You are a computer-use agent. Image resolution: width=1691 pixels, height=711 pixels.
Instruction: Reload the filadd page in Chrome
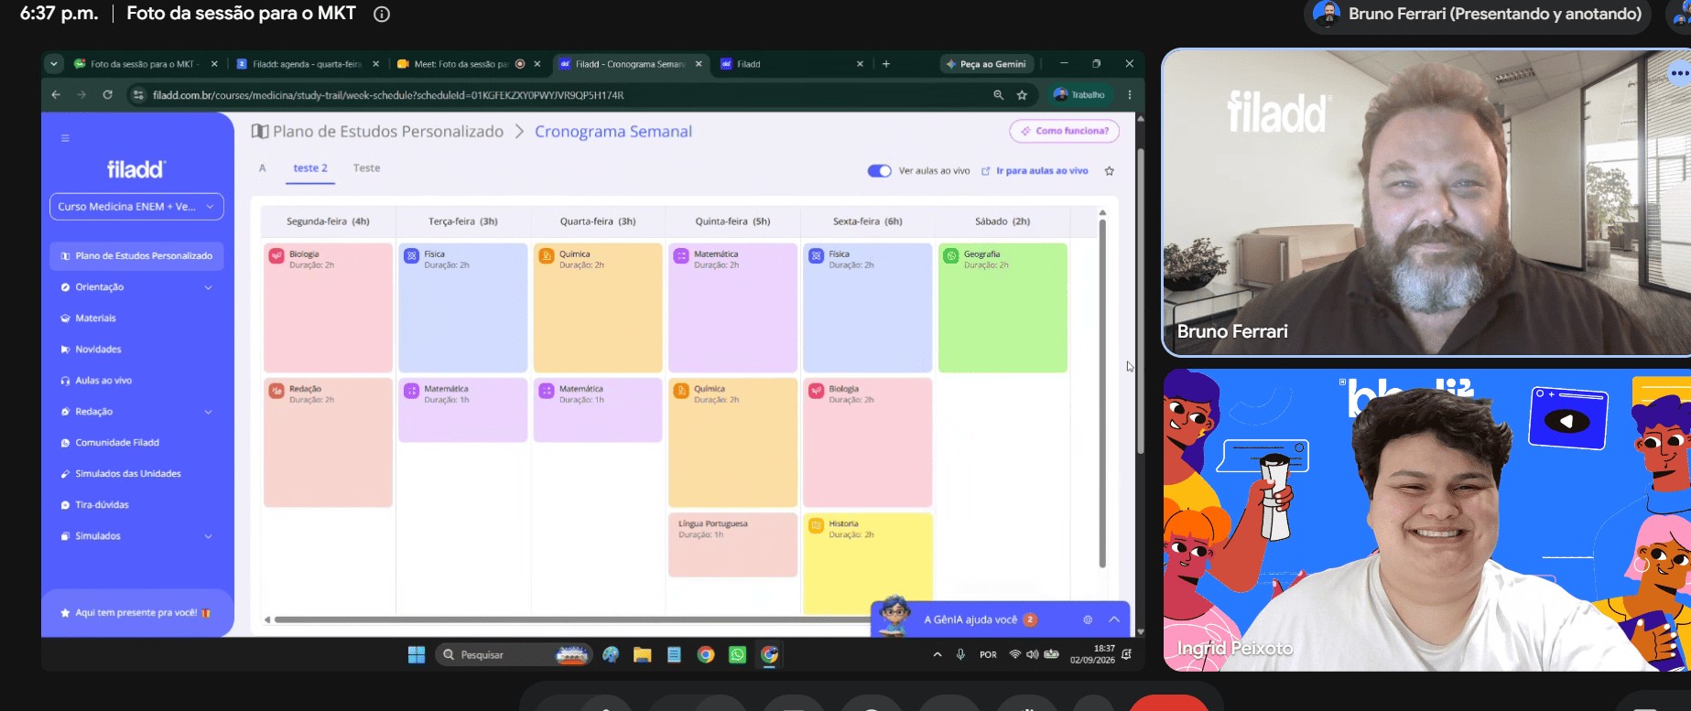coord(107,94)
